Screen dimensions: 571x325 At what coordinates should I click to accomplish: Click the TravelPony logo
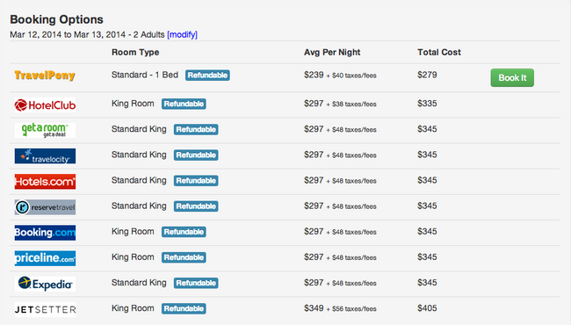[x=45, y=76]
